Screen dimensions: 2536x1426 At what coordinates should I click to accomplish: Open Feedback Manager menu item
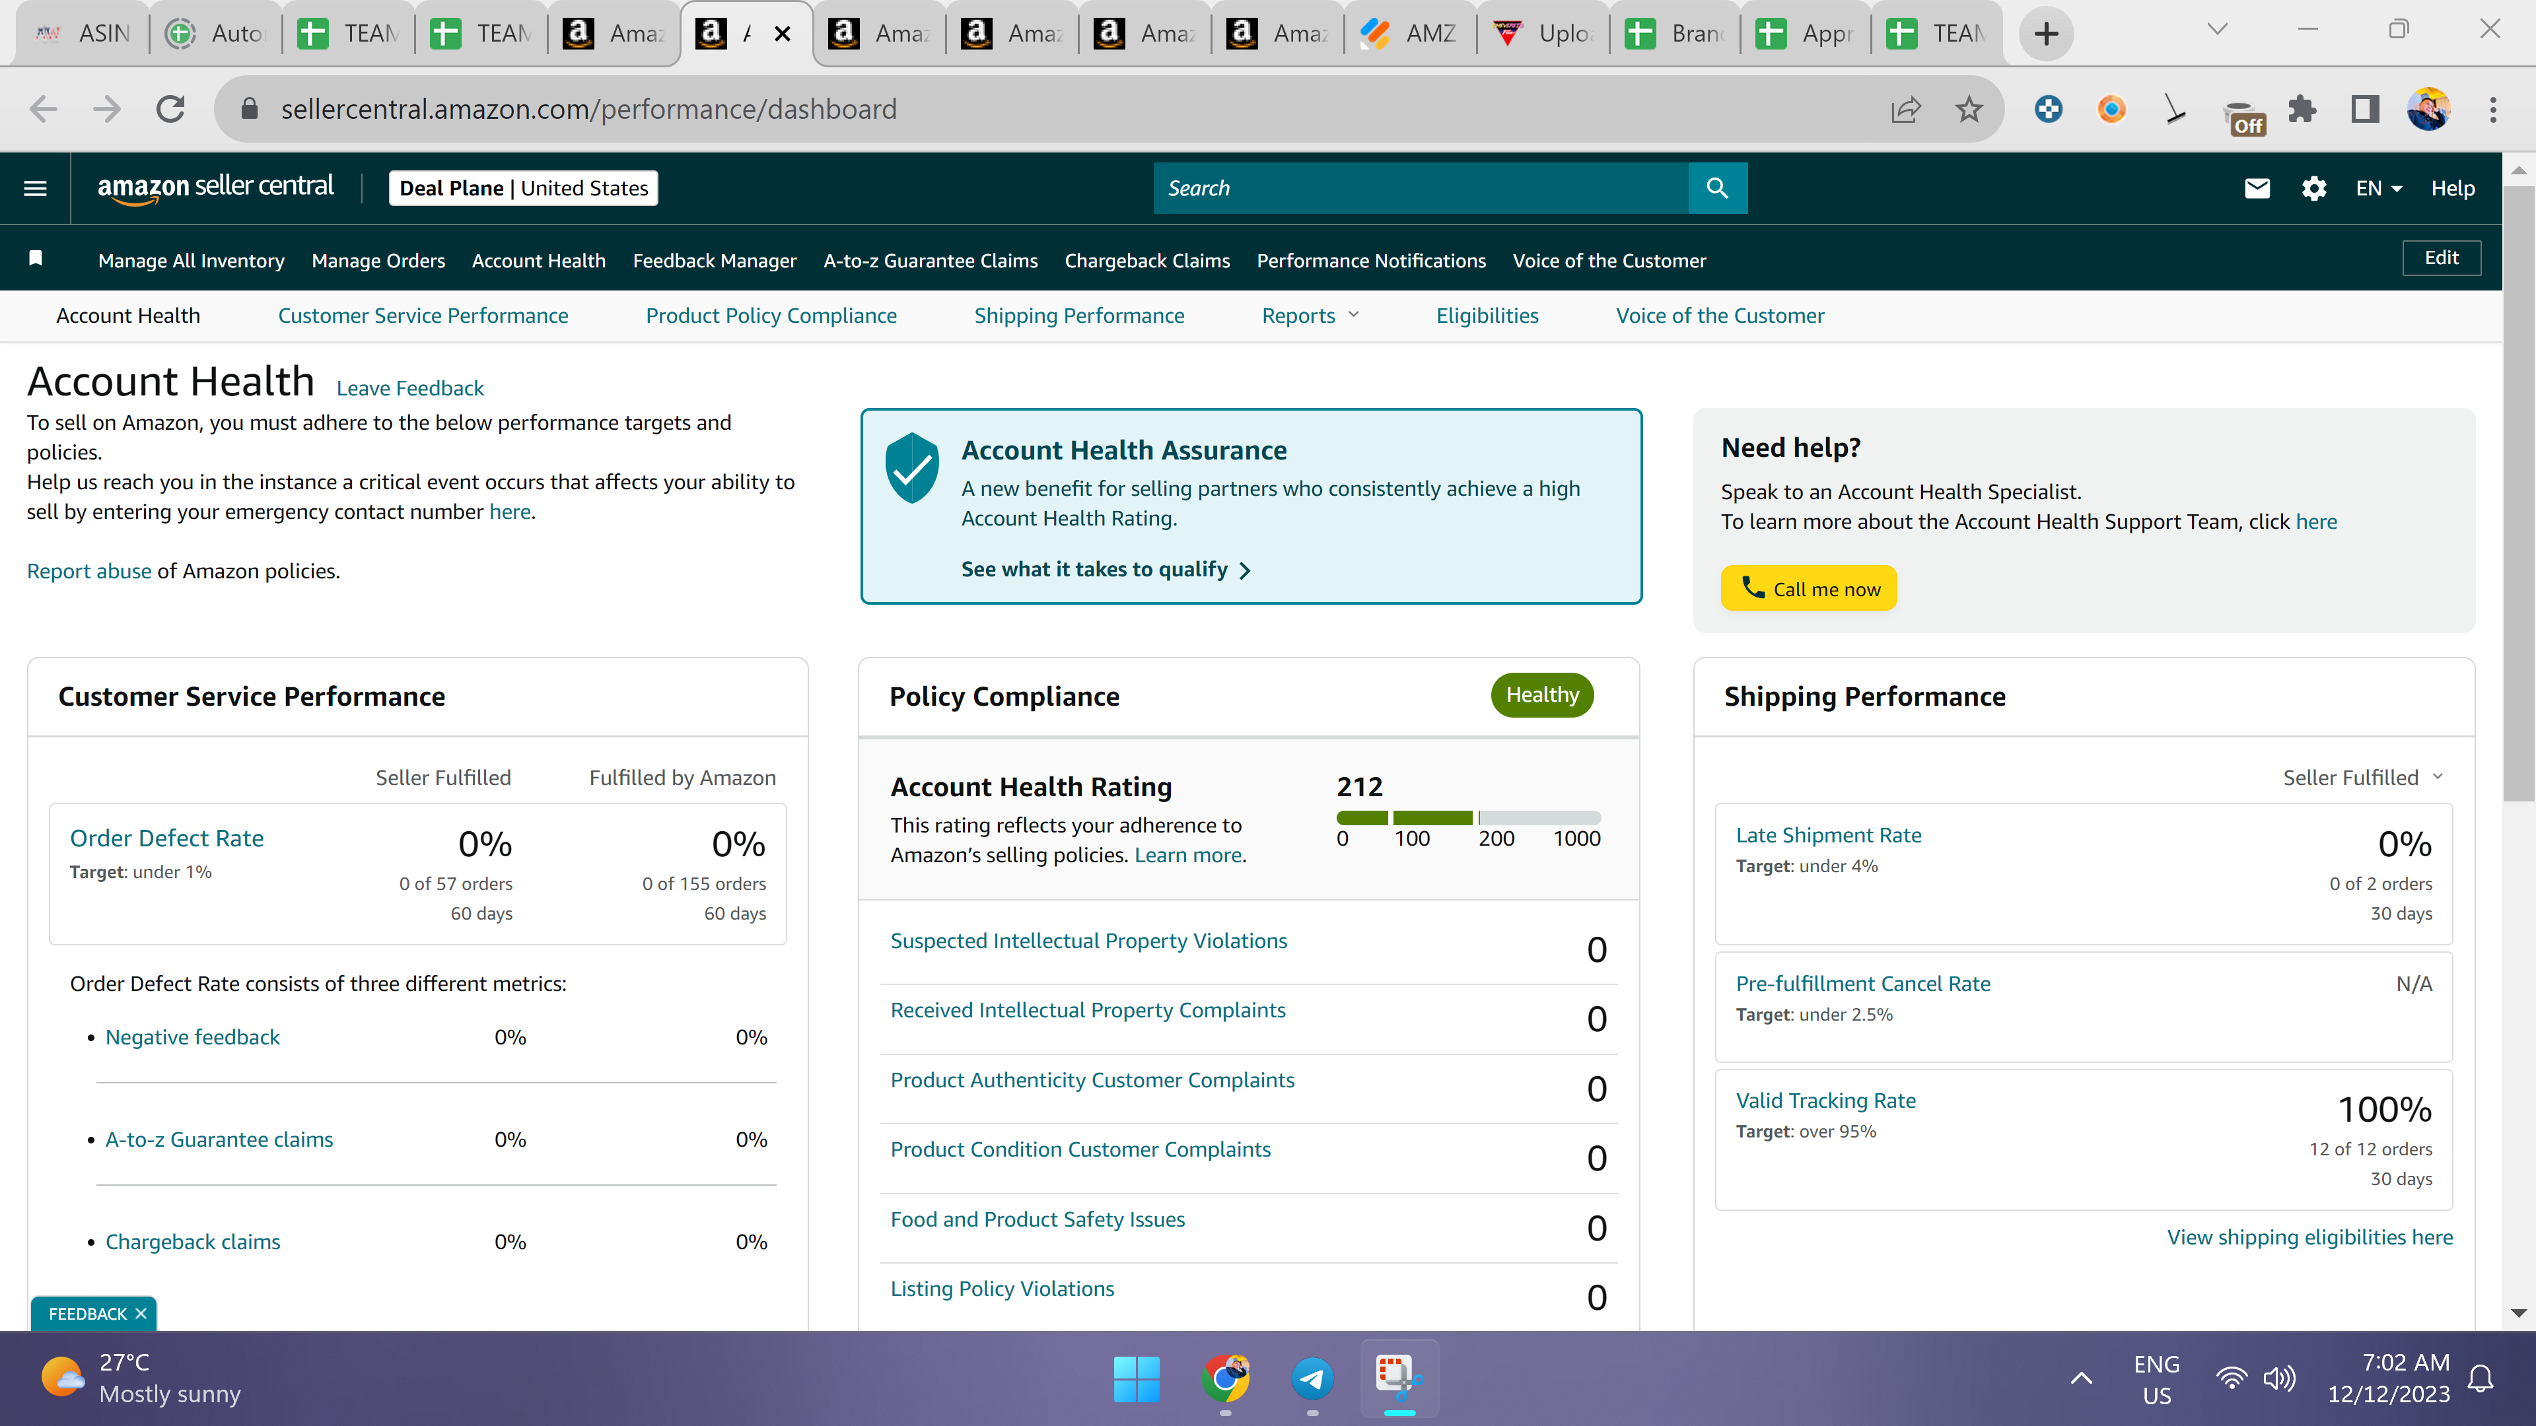click(x=715, y=260)
